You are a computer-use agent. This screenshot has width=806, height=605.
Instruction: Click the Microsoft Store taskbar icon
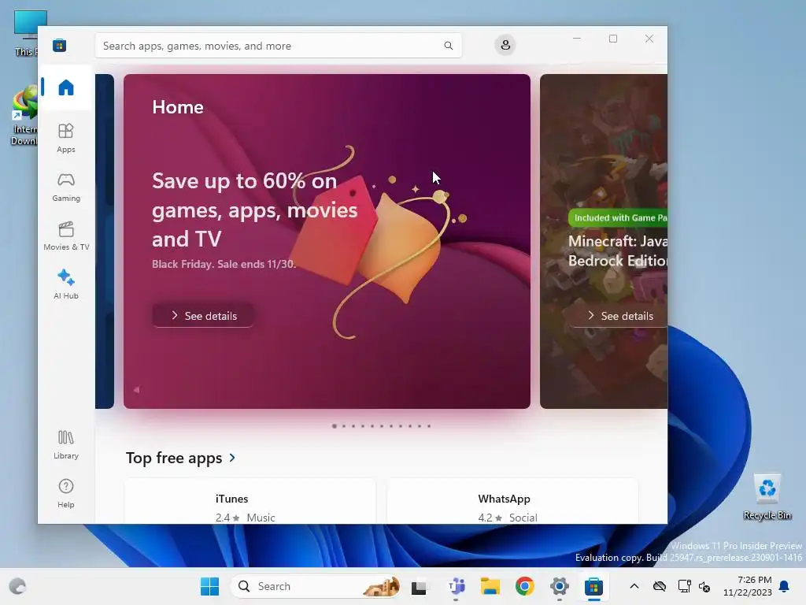tap(593, 586)
